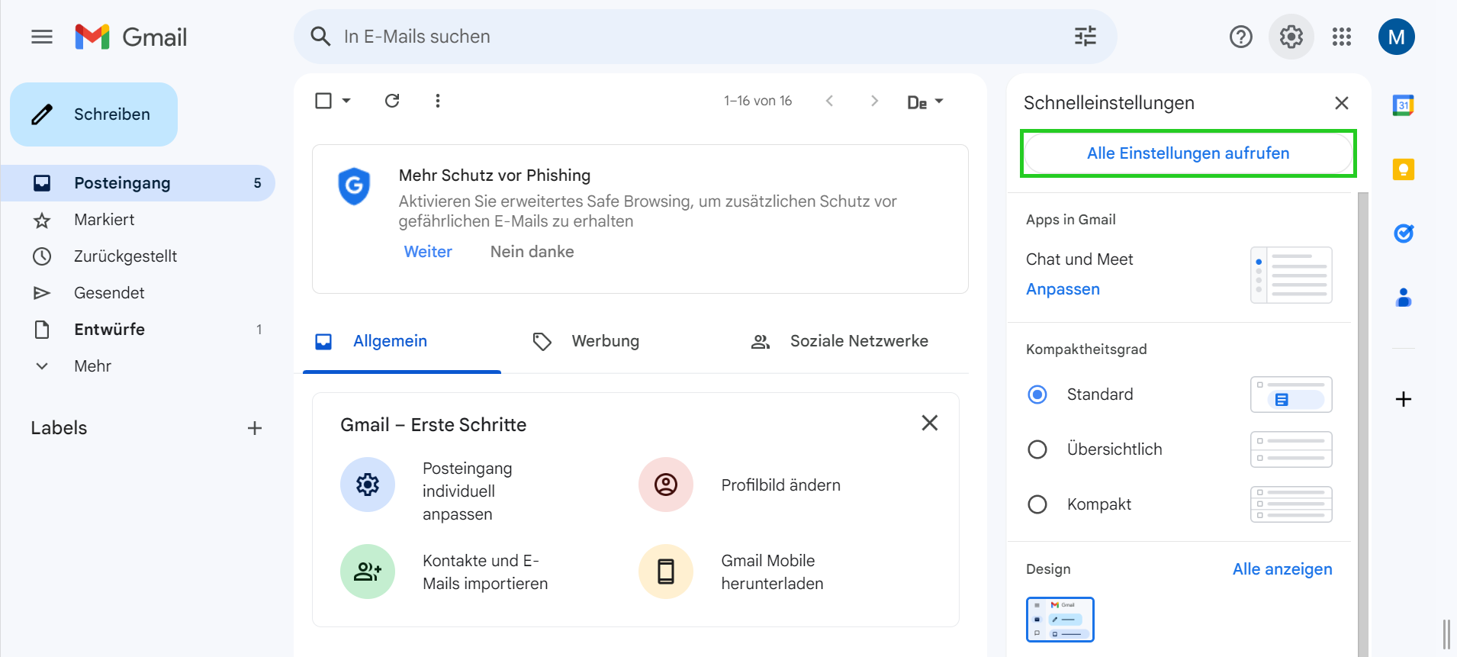Click Weiter in phishing banner
Image resolution: width=1457 pixels, height=657 pixels.
pyautogui.click(x=428, y=252)
